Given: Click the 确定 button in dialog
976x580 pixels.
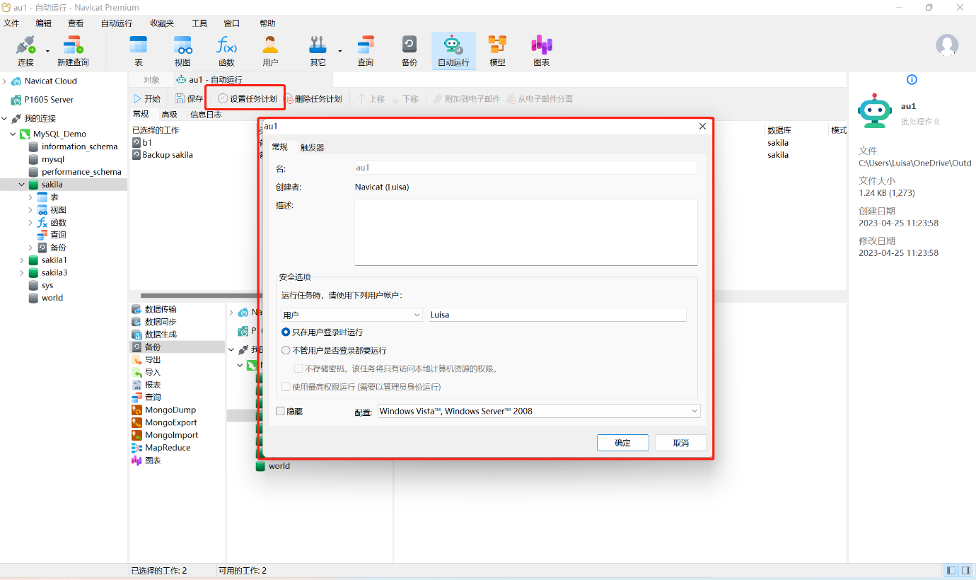Looking at the screenshot, I should click(x=622, y=443).
